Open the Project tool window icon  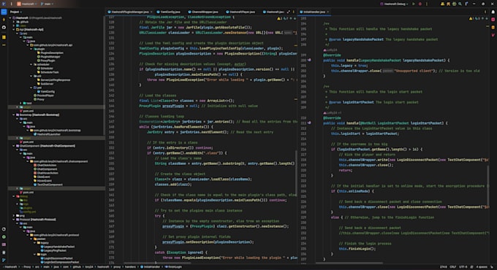coord(4,12)
